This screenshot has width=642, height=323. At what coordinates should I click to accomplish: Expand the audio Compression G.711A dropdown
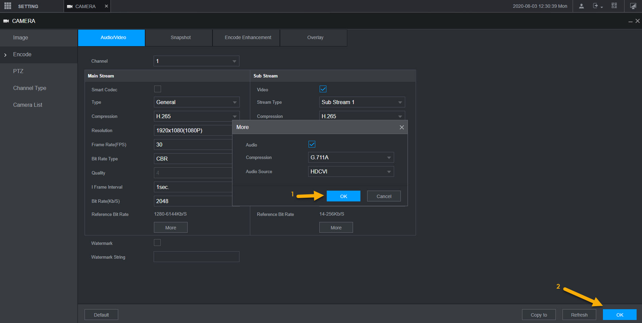[351, 157]
